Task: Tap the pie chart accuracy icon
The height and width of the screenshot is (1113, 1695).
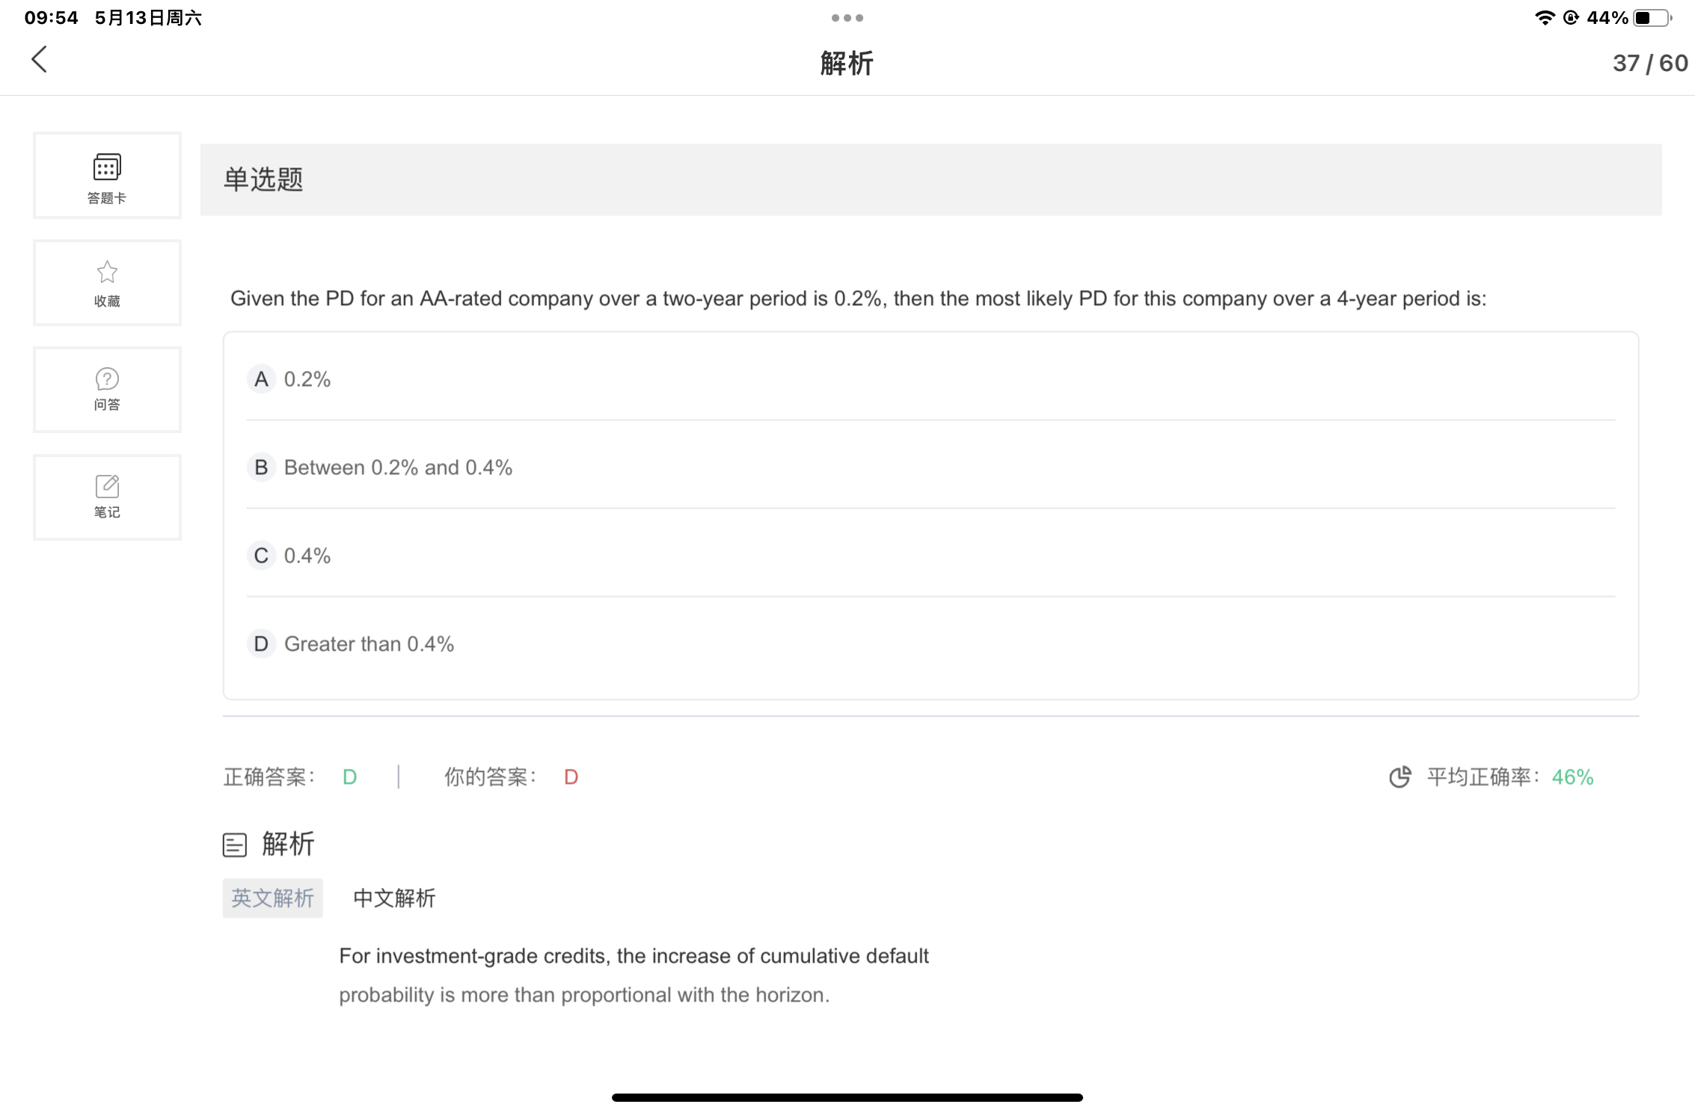Action: click(1400, 777)
